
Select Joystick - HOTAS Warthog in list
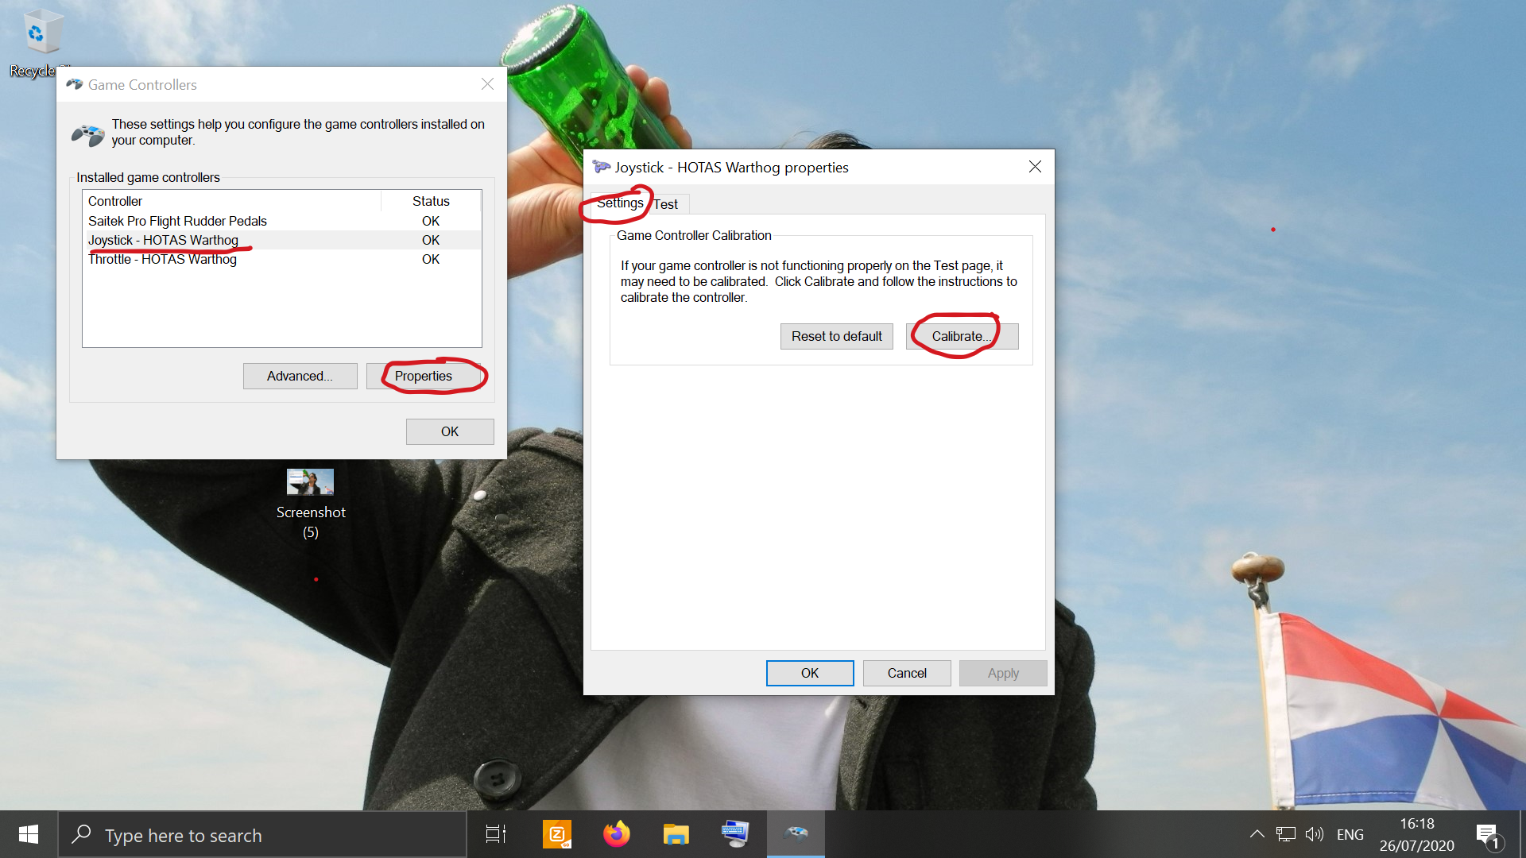(282, 240)
